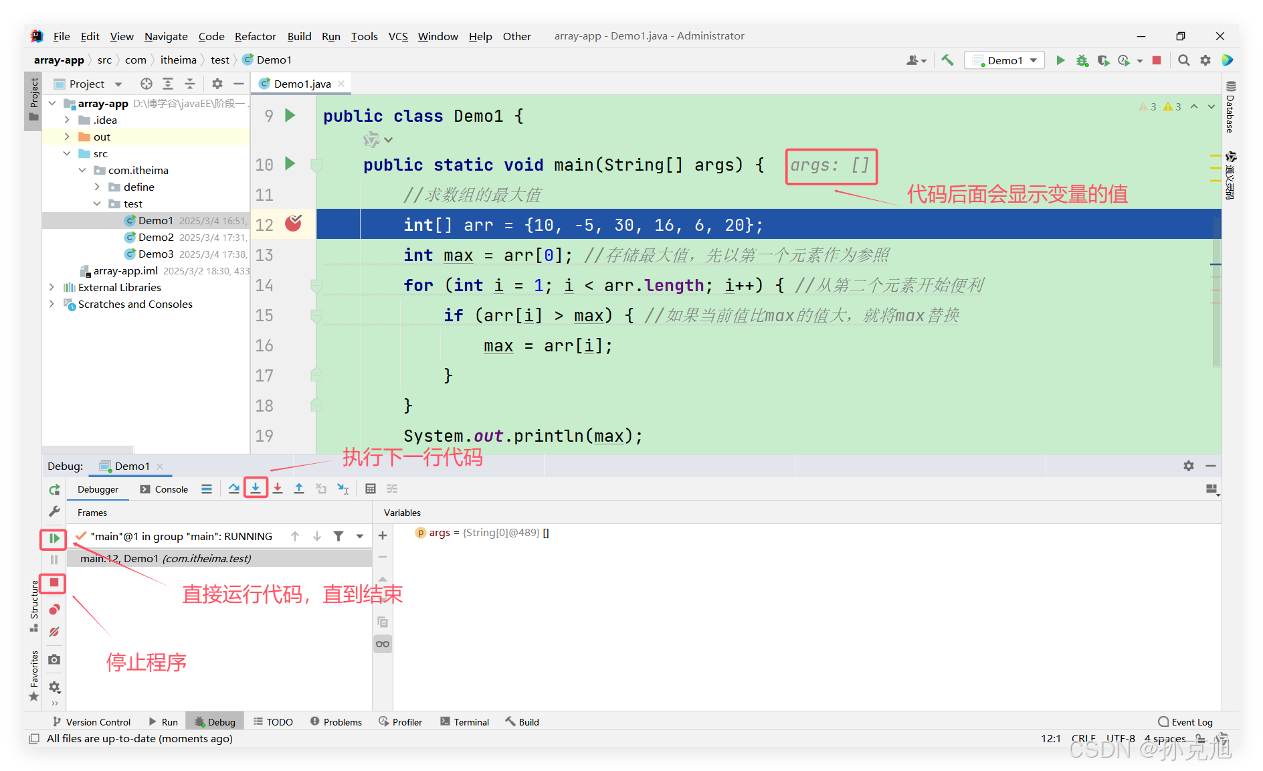1263x771 pixels.
Task: Open the View Breakpoints dialog
Action: click(x=54, y=609)
